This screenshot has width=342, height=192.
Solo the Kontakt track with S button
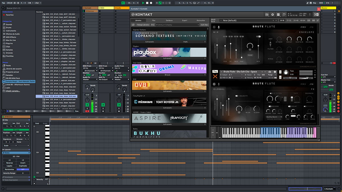coord(87,108)
